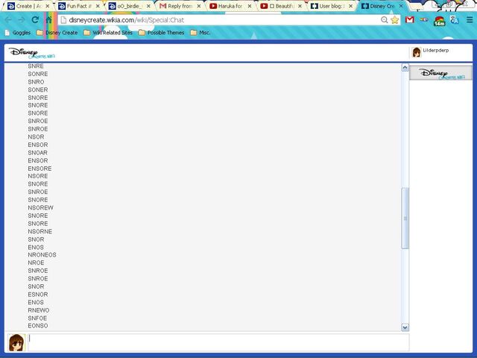Click the translate extension icon

[455, 20]
